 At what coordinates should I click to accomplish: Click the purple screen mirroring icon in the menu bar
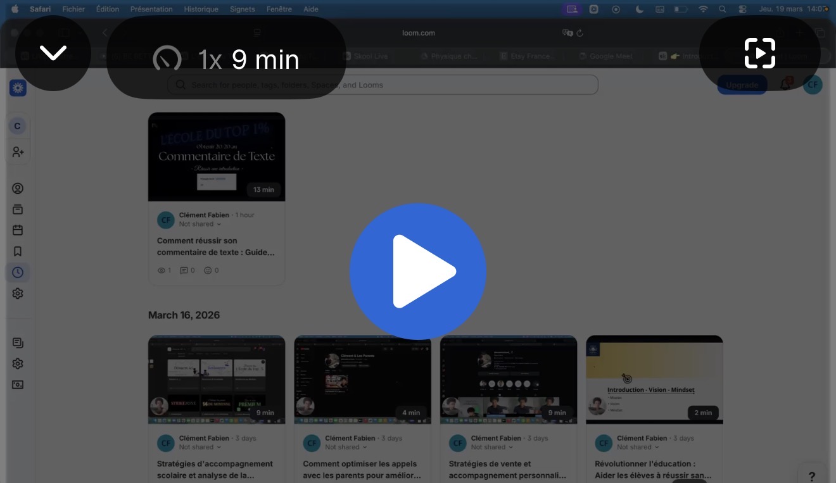(x=572, y=9)
